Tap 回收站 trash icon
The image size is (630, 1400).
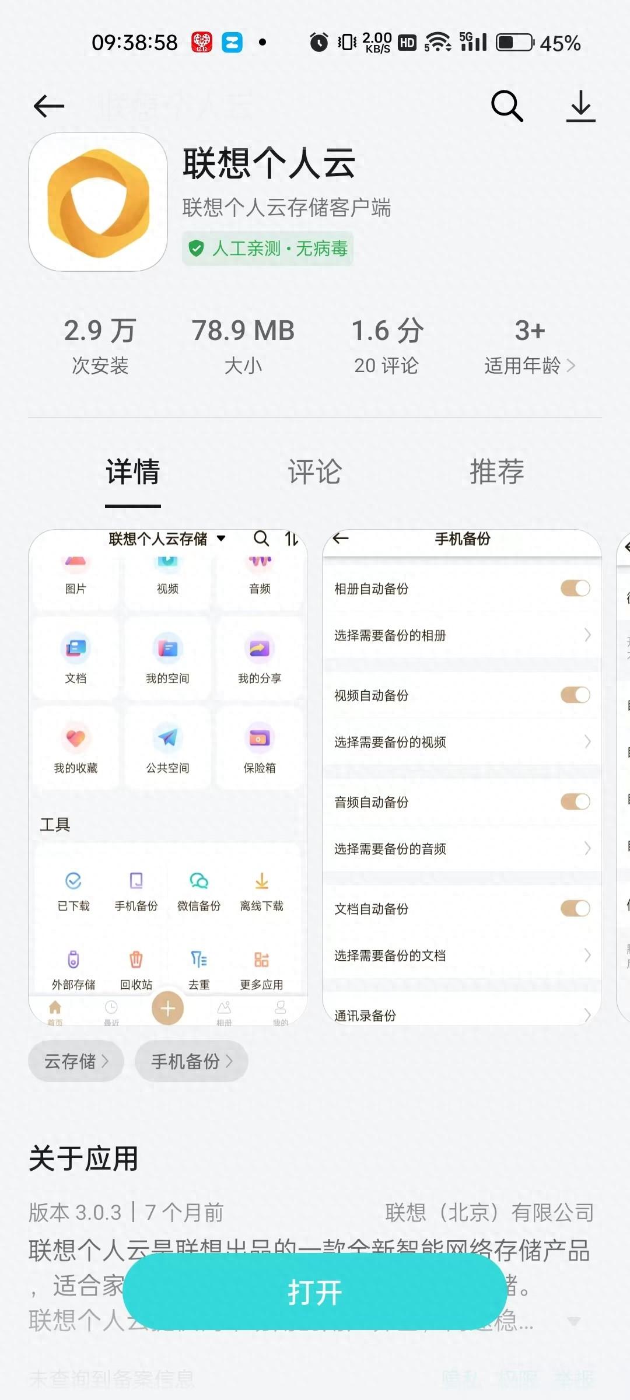[x=136, y=959]
